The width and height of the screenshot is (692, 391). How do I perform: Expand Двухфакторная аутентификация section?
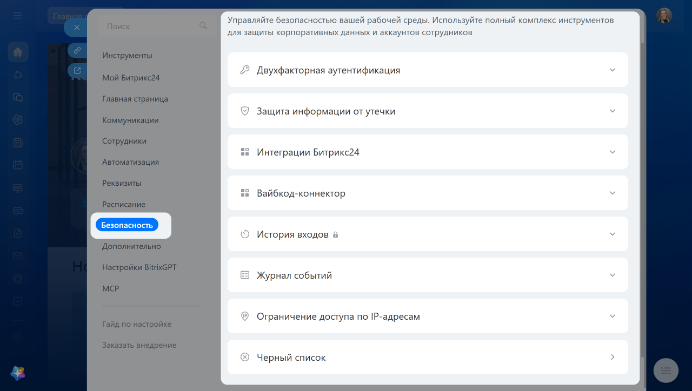(x=428, y=70)
